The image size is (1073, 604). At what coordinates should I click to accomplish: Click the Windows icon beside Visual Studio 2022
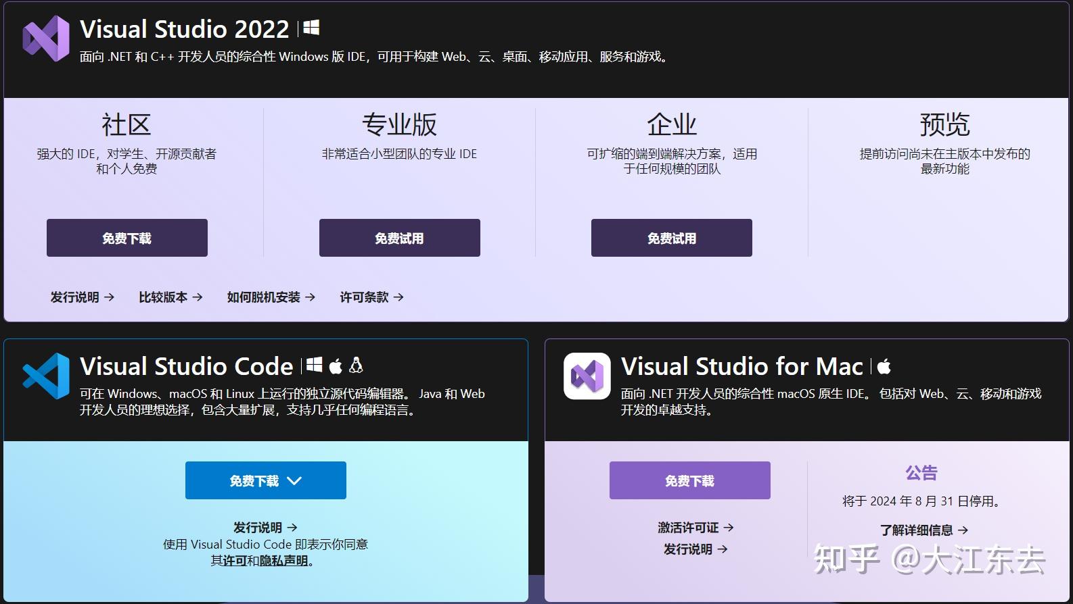(311, 28)
